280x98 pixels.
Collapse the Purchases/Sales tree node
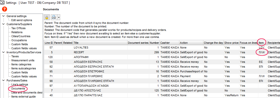click(x=3, y=80)
